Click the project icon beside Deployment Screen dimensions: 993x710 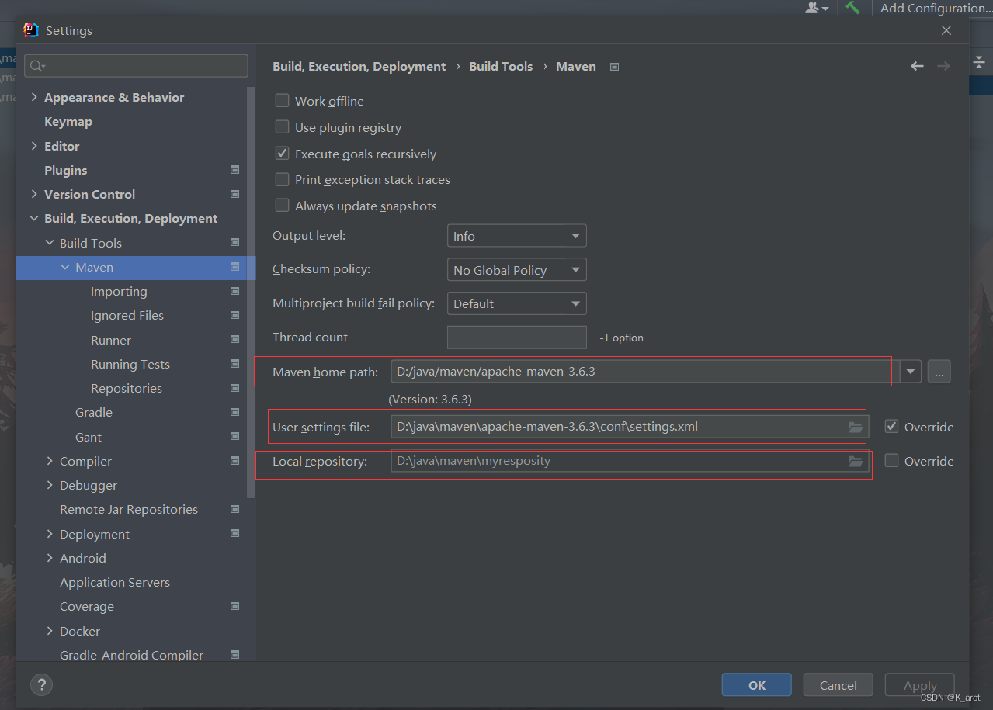click(x=235, y=534)
